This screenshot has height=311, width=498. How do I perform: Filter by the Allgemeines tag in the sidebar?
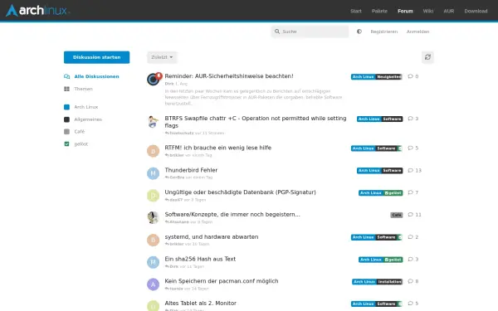click(x=83, y=119)
